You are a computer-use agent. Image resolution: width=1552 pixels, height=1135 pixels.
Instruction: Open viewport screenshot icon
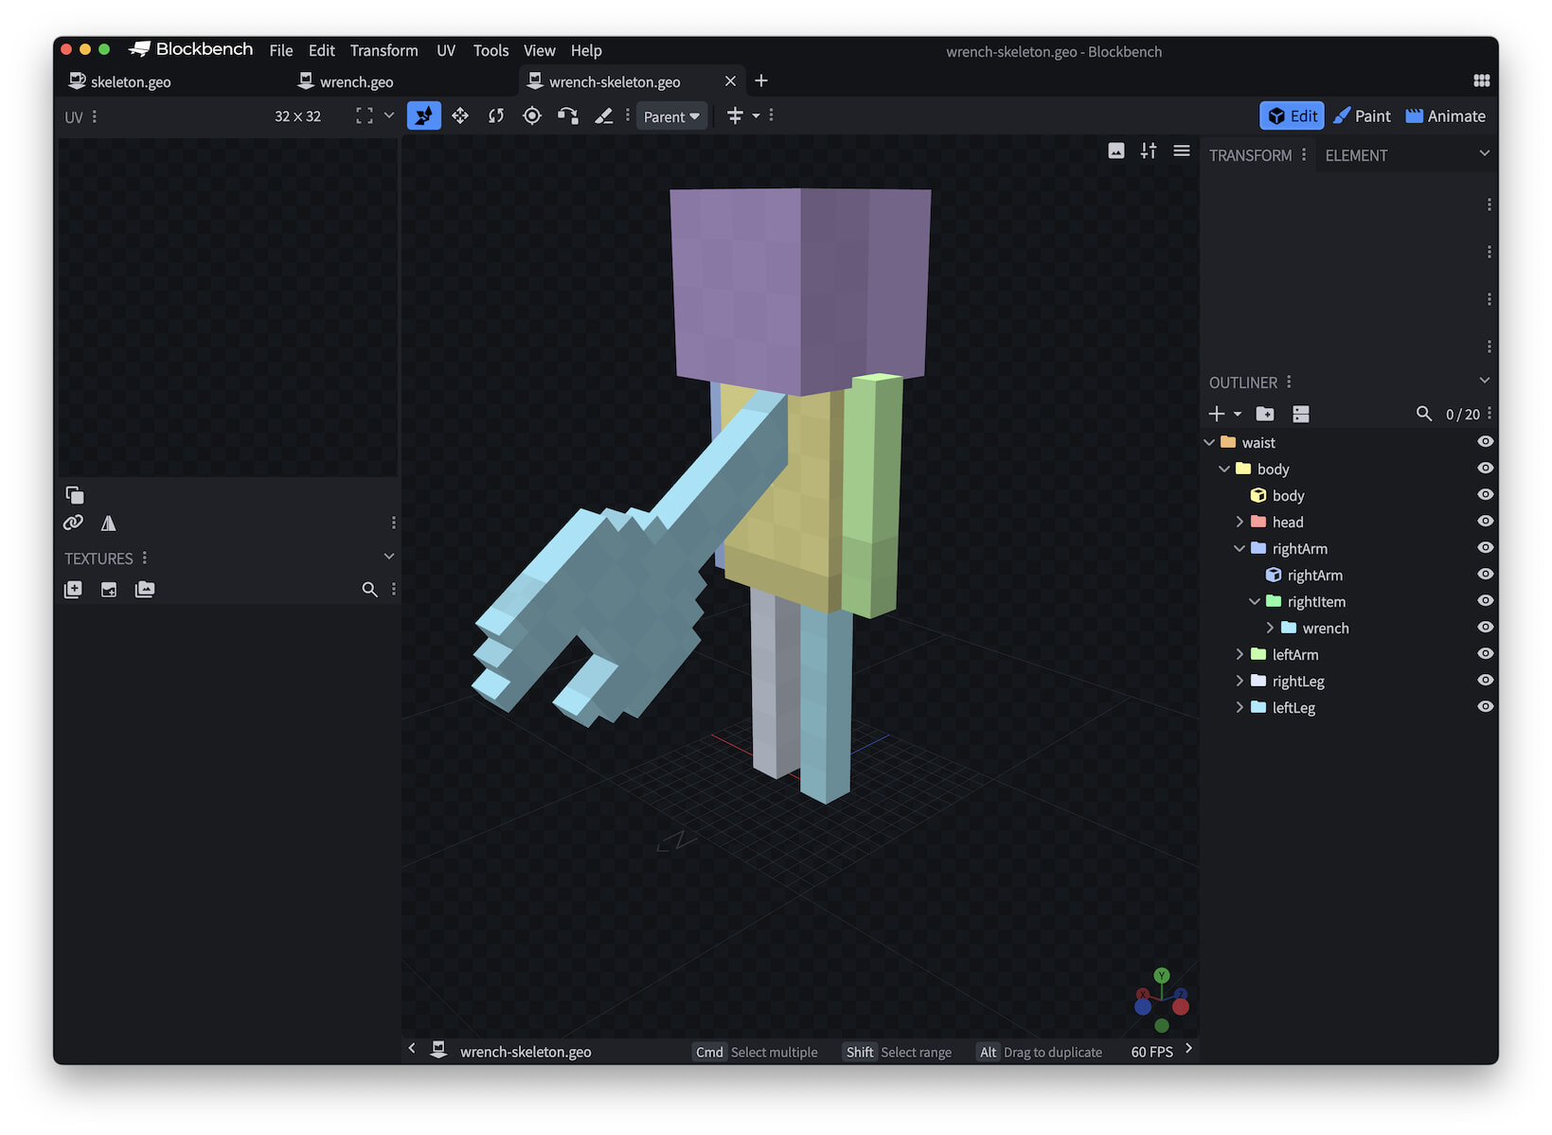pos(1116,151)
